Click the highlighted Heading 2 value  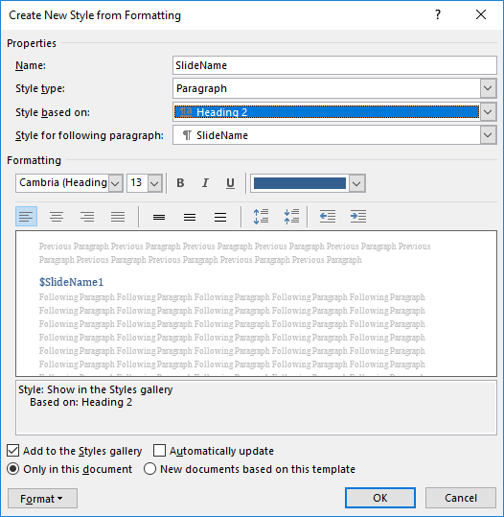(327, 112)
